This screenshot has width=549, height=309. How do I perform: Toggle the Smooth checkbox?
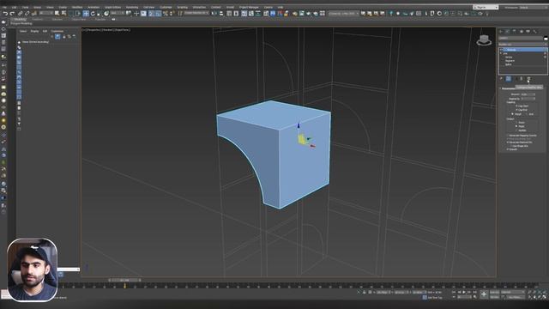point(507,149)
